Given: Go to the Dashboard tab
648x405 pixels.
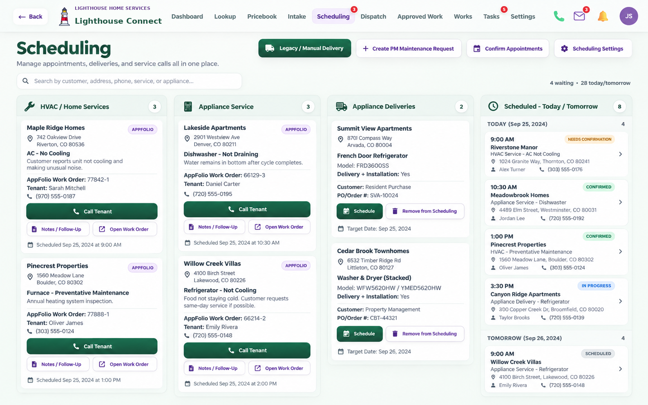Looking at the screenshot, I should point(187,16).
